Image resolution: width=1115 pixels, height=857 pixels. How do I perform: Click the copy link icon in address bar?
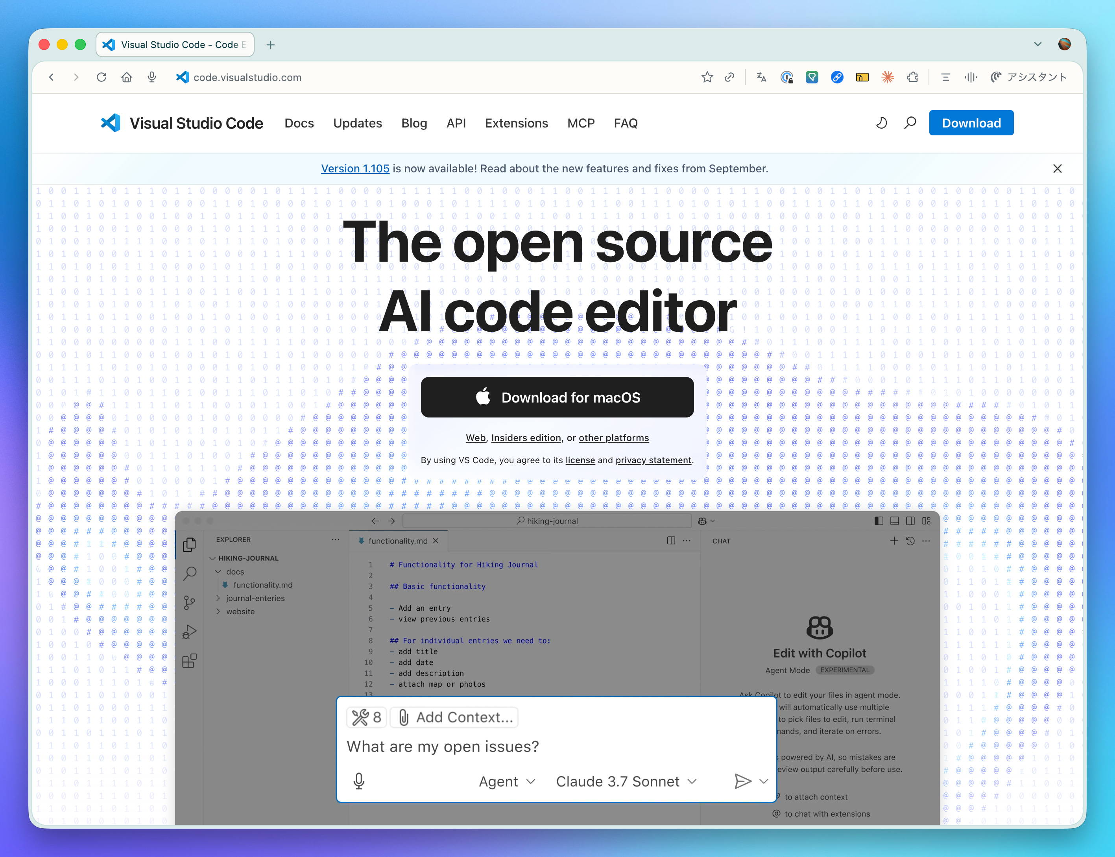tap(729, 77)
